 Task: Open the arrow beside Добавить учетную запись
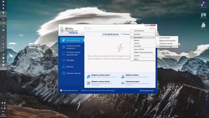coord(110,75)
